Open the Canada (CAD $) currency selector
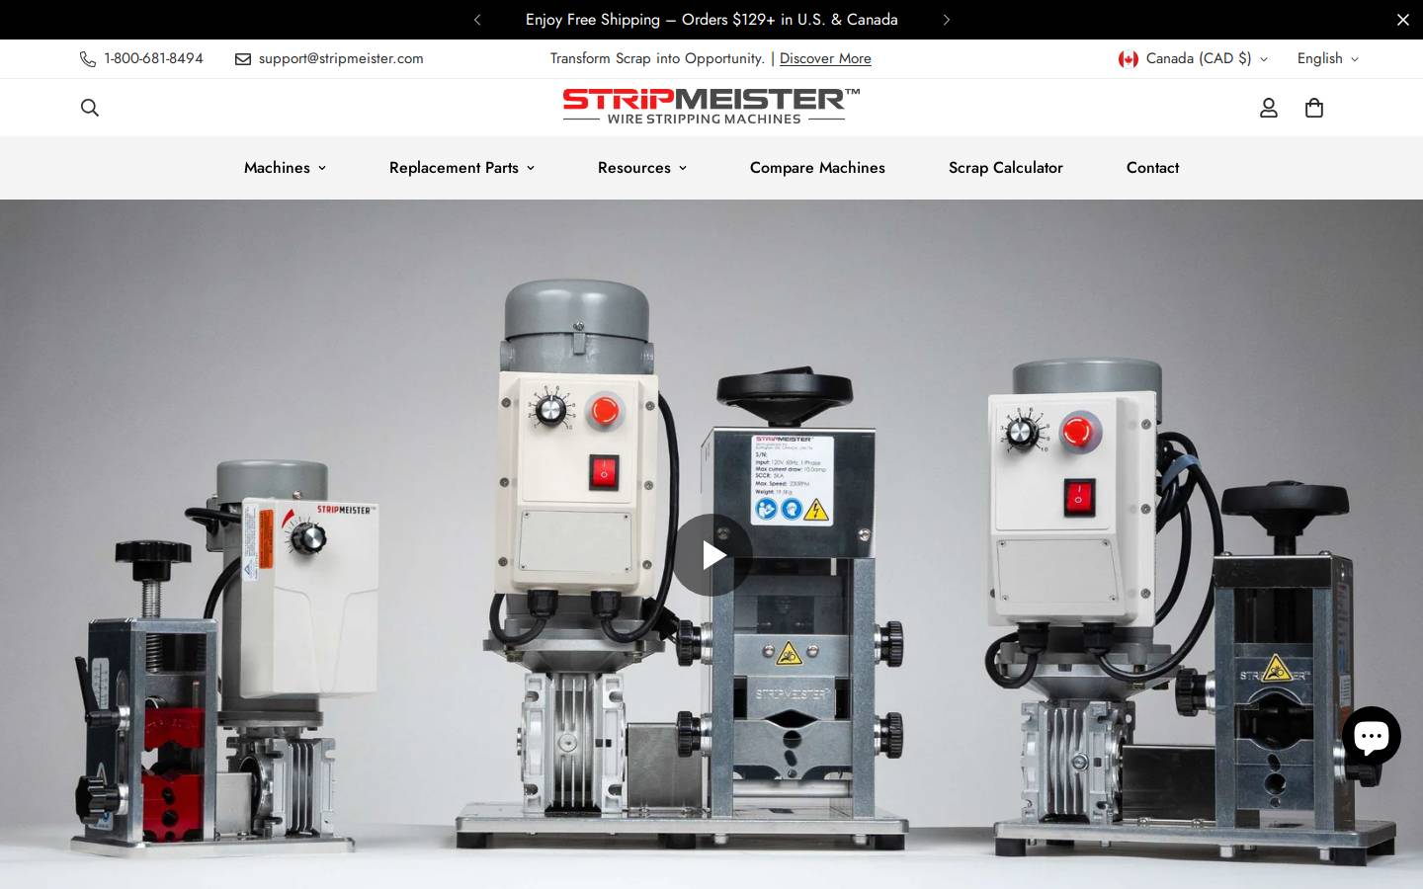The height and width of the screenshot is (889, 1423). (1193, 58)
